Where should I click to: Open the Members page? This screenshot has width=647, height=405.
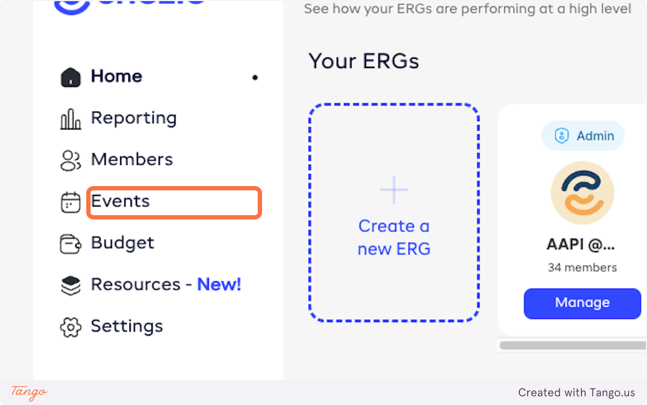coord(132,160)
